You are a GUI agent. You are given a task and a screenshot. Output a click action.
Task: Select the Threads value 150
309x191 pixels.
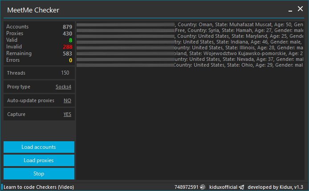tap(65, 73)
